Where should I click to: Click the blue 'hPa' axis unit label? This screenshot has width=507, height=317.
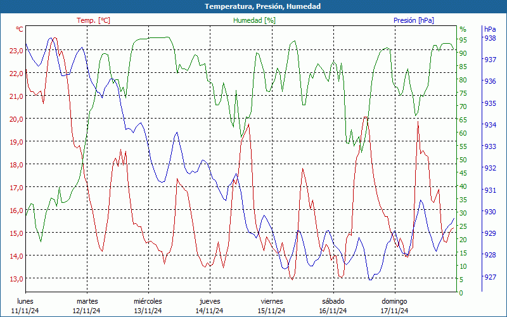[490, 29]
